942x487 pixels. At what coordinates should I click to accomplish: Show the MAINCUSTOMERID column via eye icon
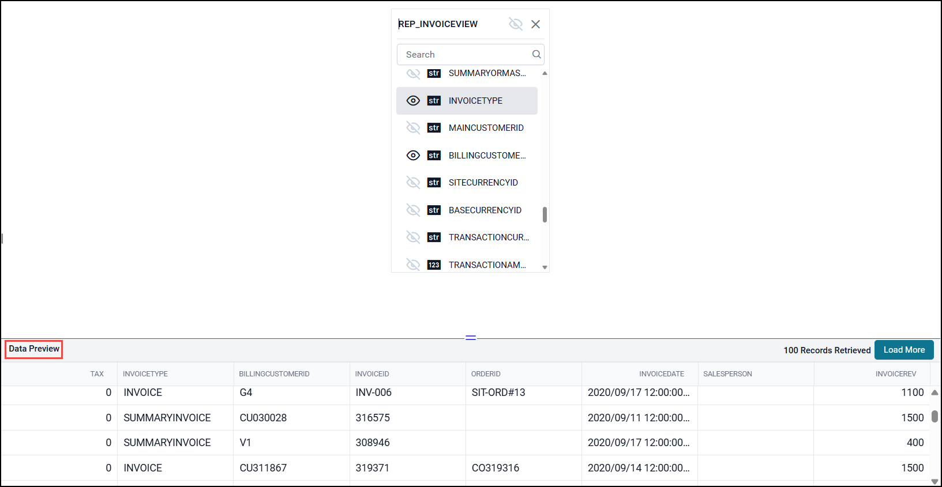point(413,128)
